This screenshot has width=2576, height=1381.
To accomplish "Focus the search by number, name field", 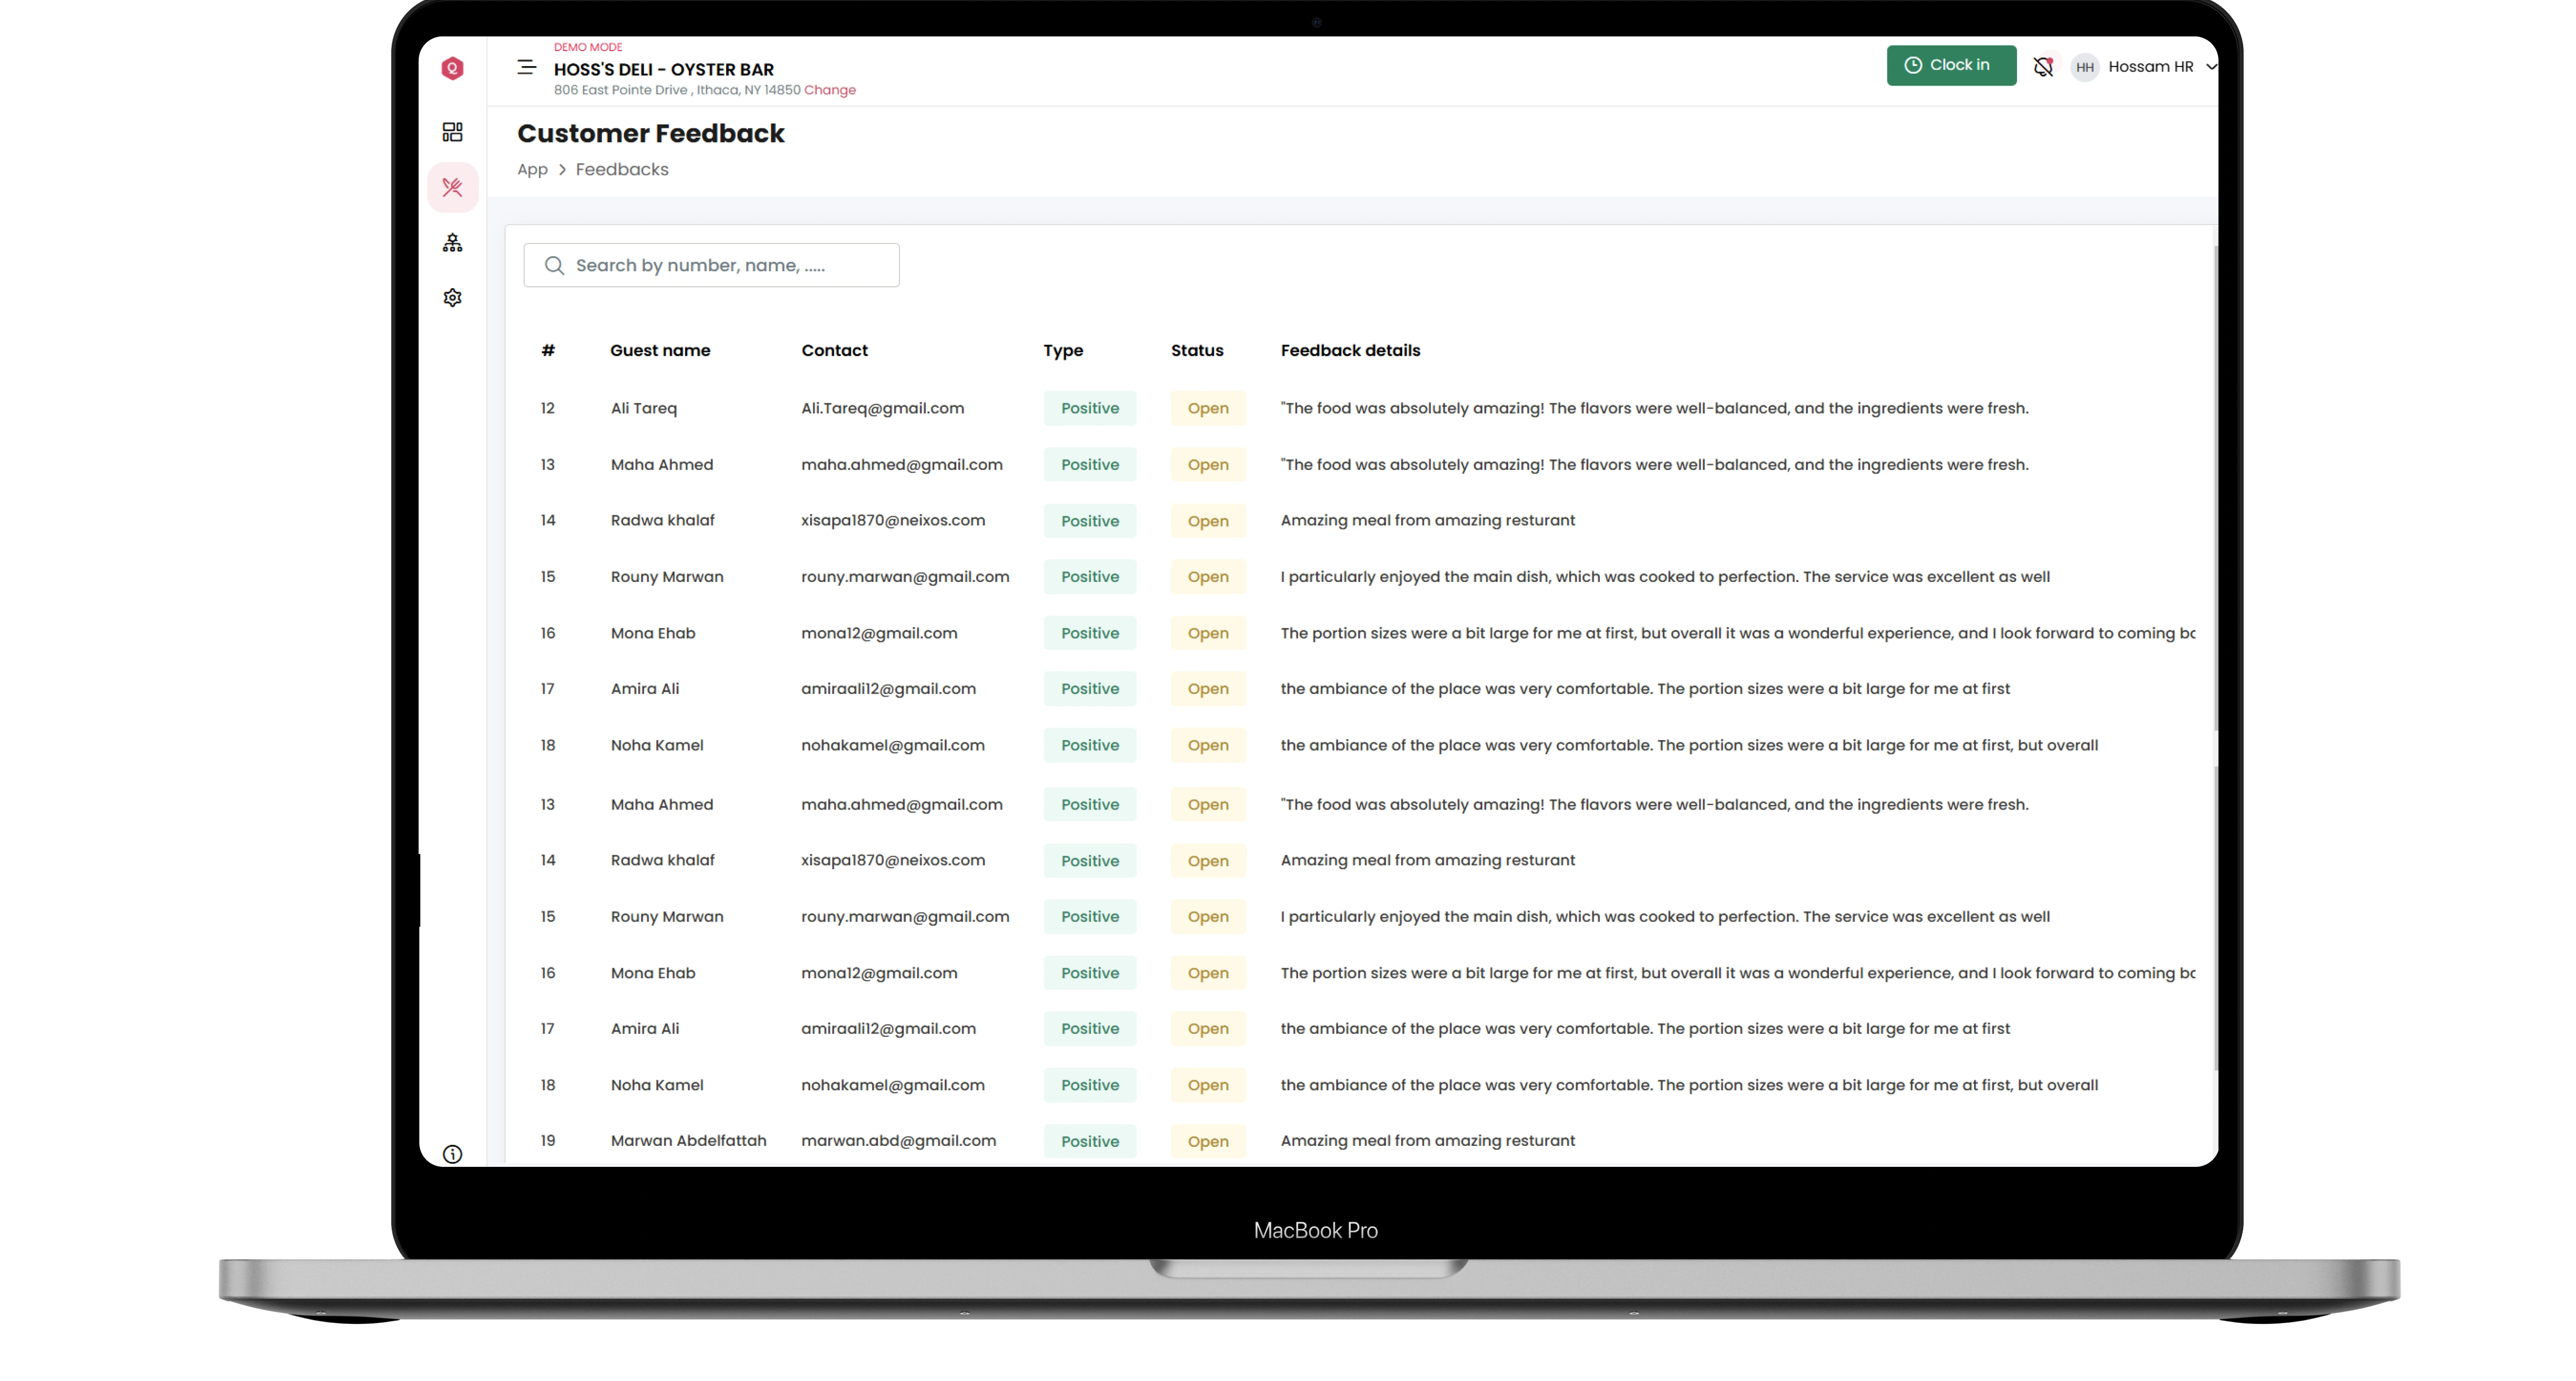I will click(x=711, y=265).
